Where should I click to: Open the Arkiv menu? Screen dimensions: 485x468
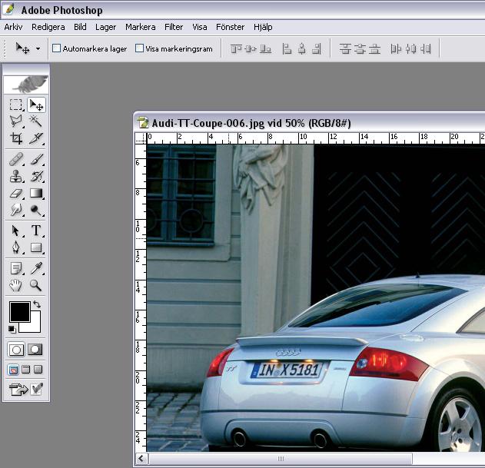point(13,27)
